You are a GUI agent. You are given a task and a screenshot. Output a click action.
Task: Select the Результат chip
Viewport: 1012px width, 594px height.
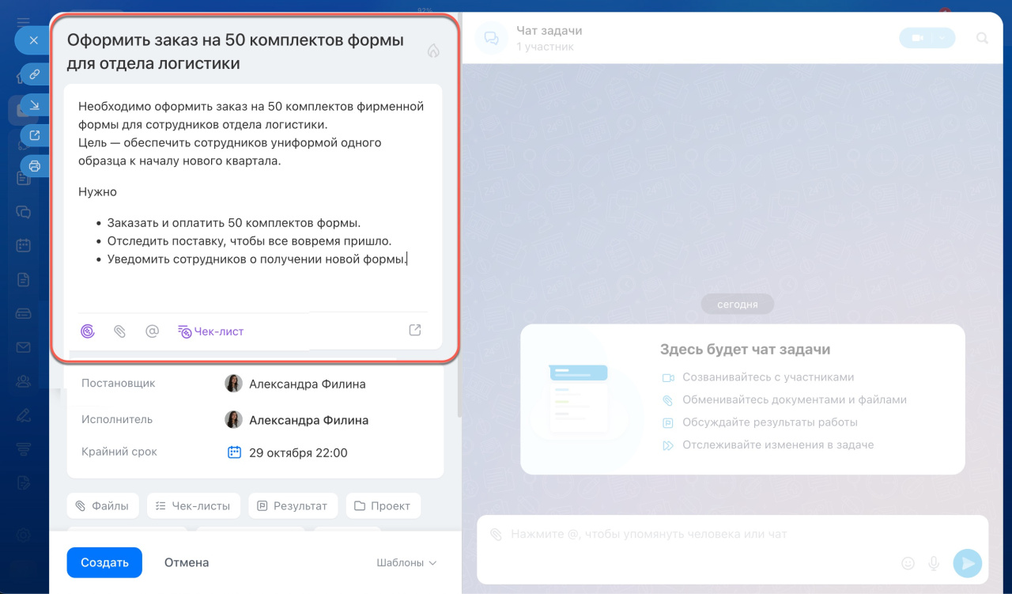tap(293, 505)
